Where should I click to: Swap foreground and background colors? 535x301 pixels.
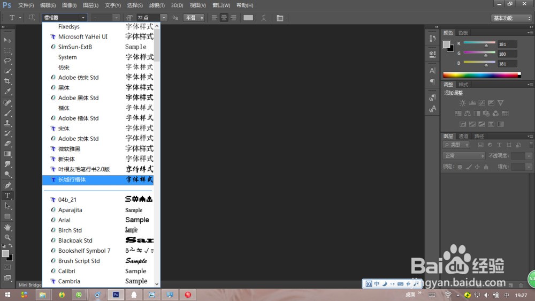tap(11, 246)
